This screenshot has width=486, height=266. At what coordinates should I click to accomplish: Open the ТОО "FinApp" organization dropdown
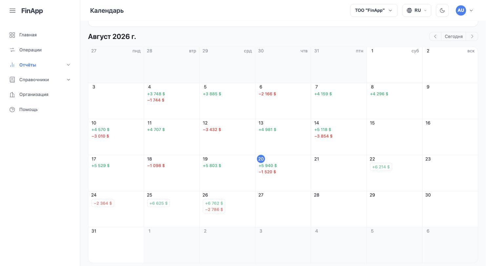pyautogui.click(x=374, y=10)
